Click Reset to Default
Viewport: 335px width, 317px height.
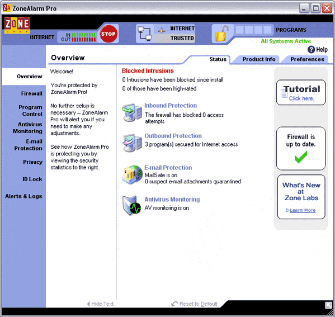[x=194, y=304]
